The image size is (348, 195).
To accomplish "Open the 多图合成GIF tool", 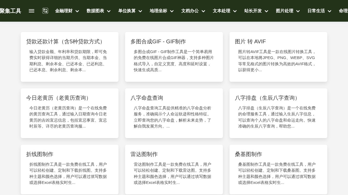I will pos(158,41).
